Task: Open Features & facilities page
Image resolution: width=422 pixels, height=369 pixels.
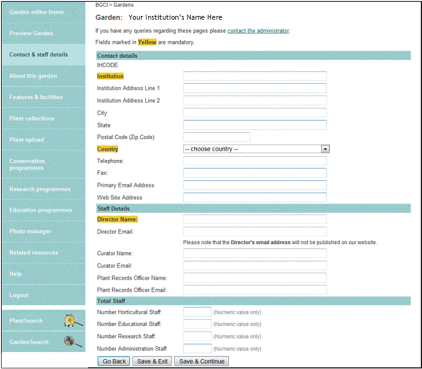Action: click(44, 97)
